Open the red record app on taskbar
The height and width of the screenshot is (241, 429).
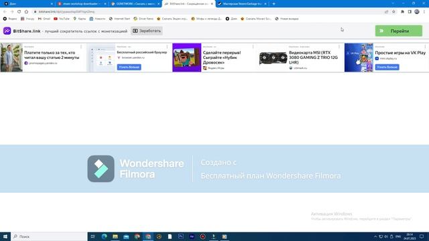(x=202, y=236)
